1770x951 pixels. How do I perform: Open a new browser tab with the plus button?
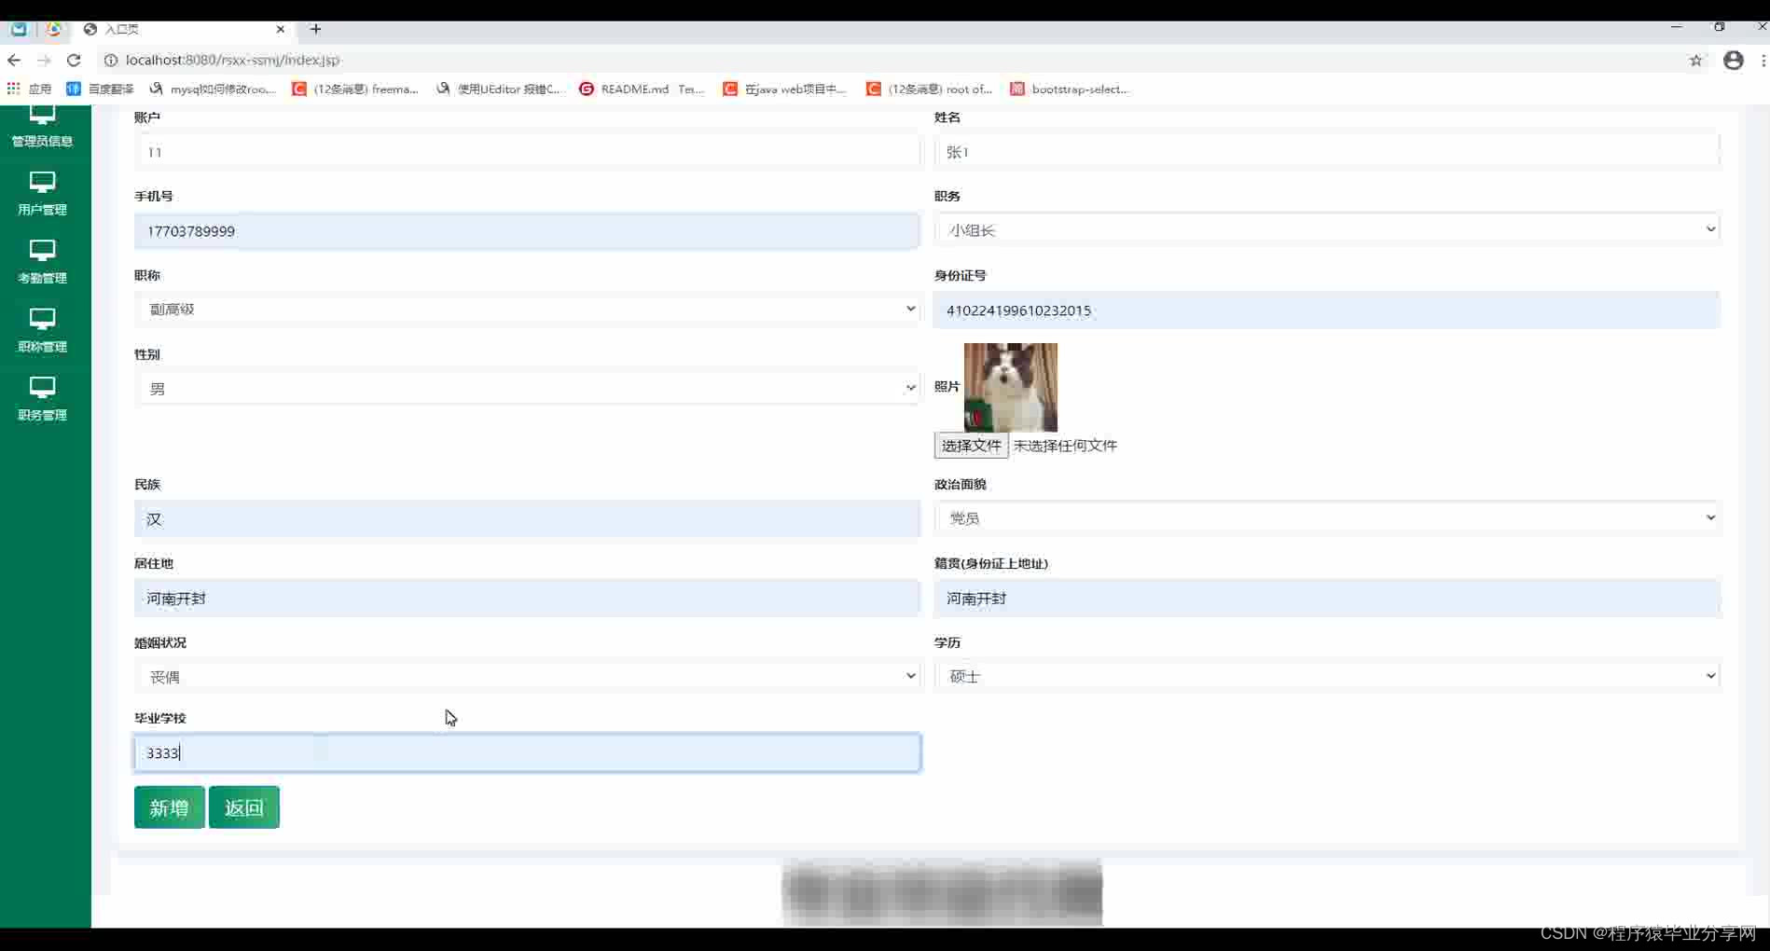point(315,29)
